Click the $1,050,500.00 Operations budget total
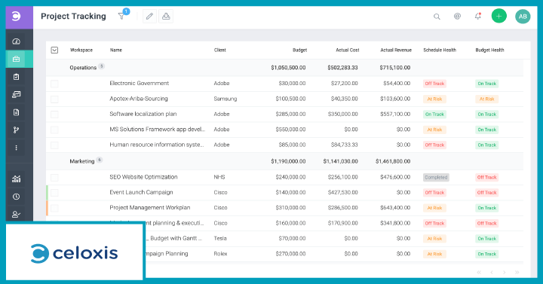Image resolution: width=543 pixels, height=284 pixels. [288, 68]
